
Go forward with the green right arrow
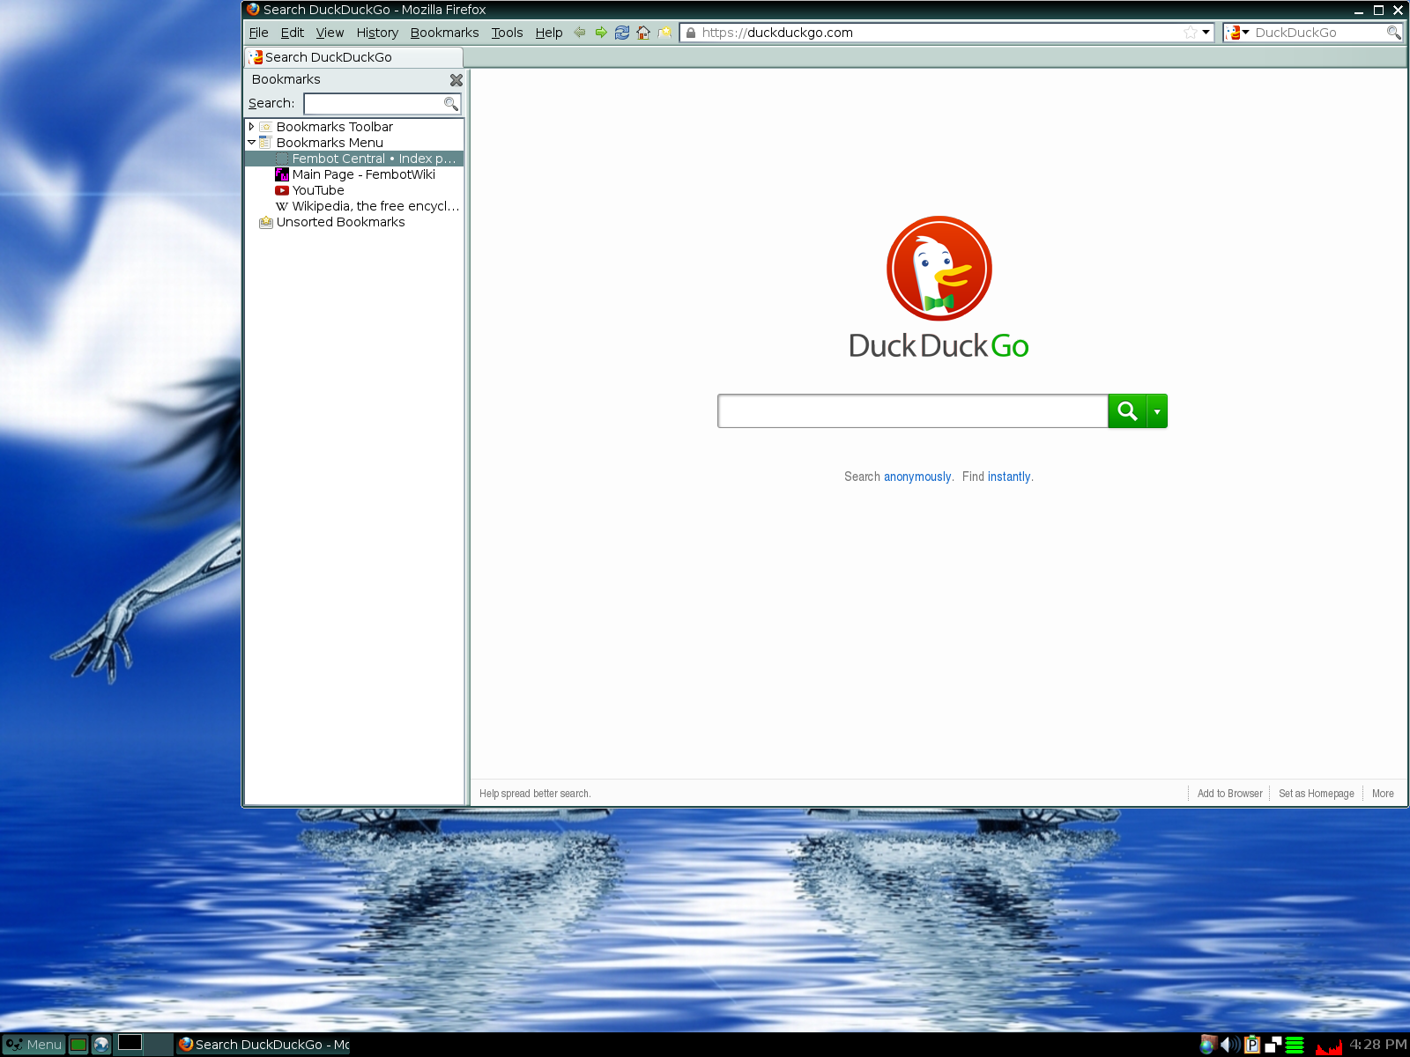click(x=601, y=33)
